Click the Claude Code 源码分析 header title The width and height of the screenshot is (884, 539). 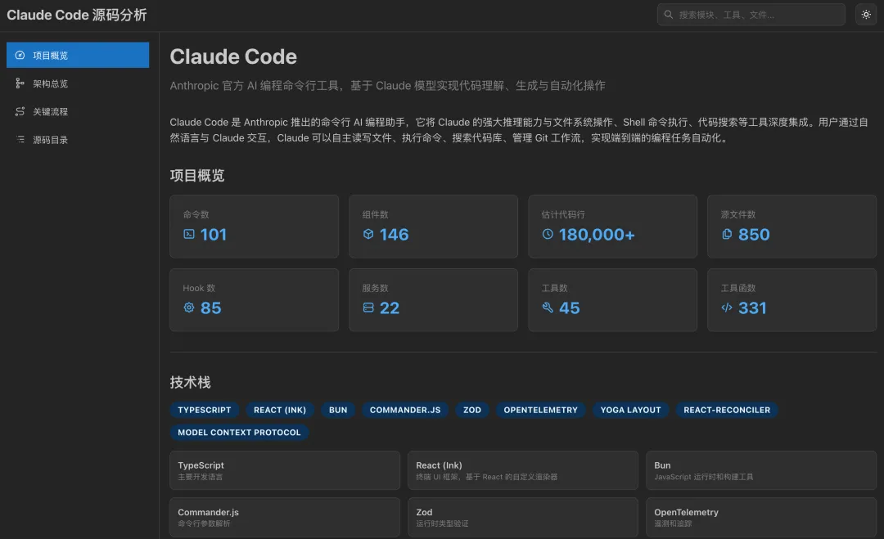coord(78,15)
